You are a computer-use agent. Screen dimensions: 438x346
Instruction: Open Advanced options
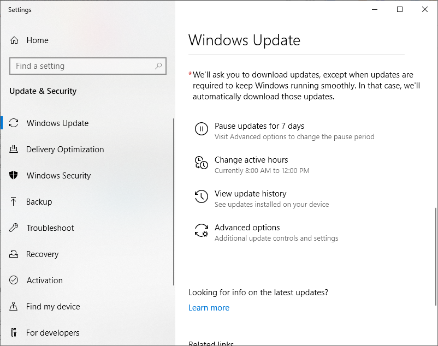[x=247, y=228]
